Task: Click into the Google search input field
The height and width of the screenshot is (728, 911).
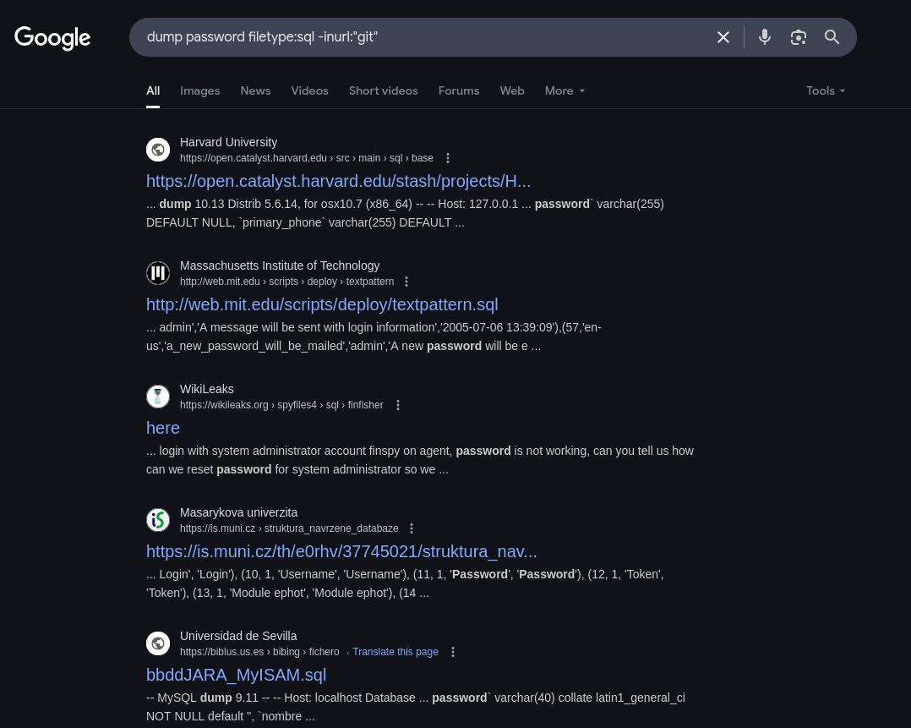Action: click(423, 37)
